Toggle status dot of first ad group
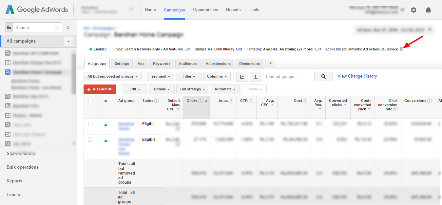 [x=106, y=125]
